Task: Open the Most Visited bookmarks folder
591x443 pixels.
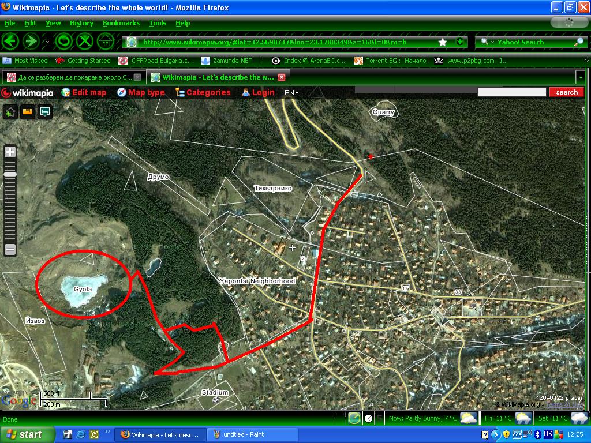Action: 25,61
